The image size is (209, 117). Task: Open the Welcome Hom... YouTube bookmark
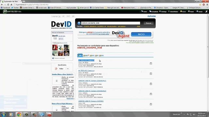[x=128, y=8]
